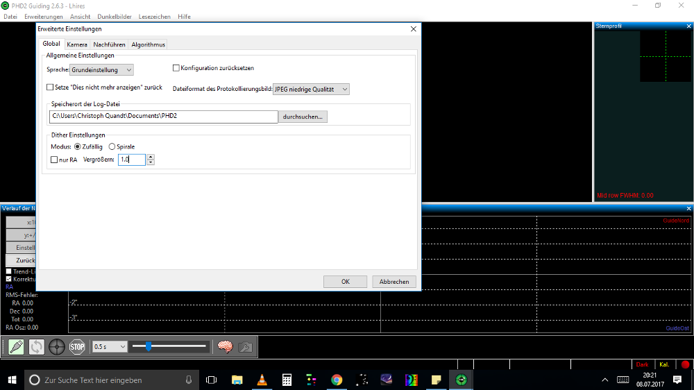Click the camera settings wrench icon
This screenshot has height=390, width=694.
click(x=245, y=346)
